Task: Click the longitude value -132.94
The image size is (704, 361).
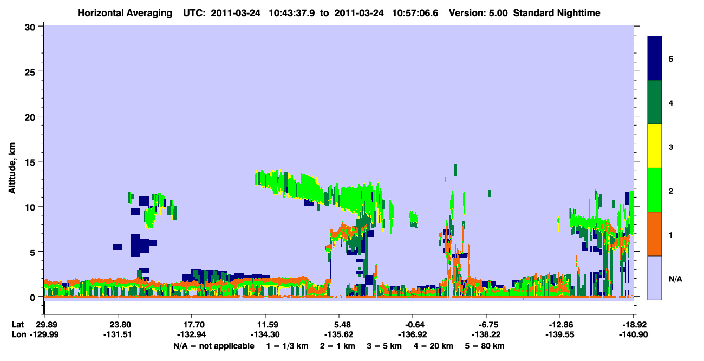Action: click(x=191, y=334)
